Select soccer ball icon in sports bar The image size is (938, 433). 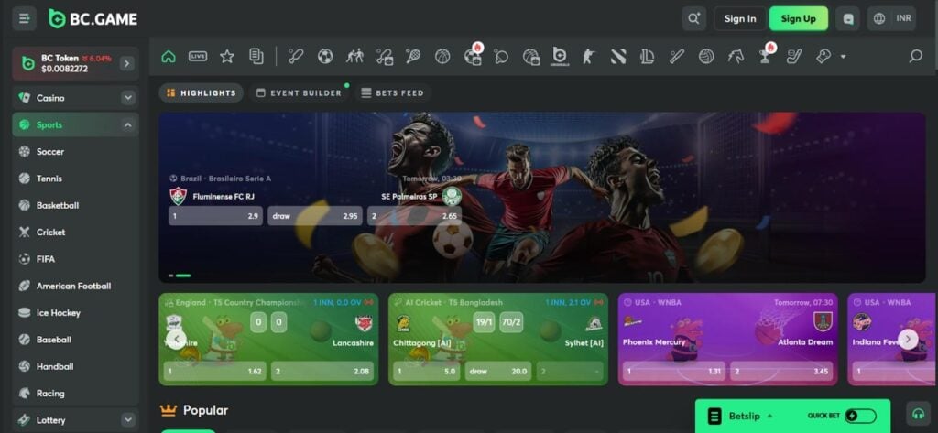(x=325, y=56)
